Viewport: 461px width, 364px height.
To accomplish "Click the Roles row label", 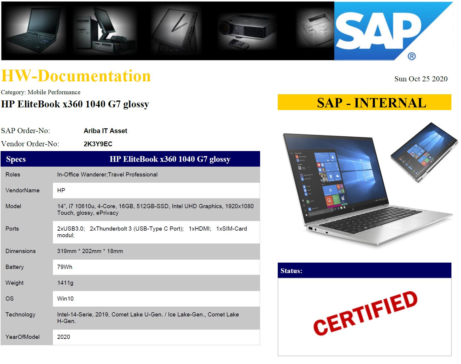I will pyautogui.click(x=13, y=174).
